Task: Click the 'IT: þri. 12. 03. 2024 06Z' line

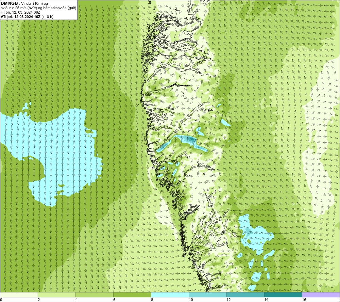Action: point(20,12)
